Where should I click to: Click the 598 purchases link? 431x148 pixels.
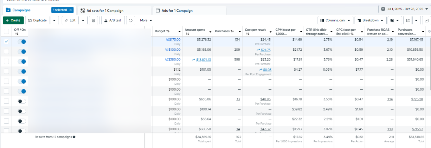coord(237,60)
